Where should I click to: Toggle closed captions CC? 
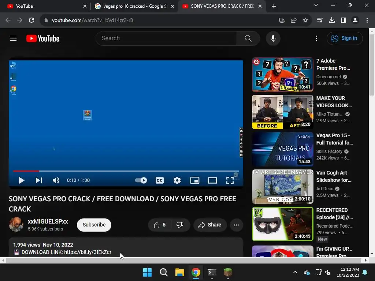160,180
